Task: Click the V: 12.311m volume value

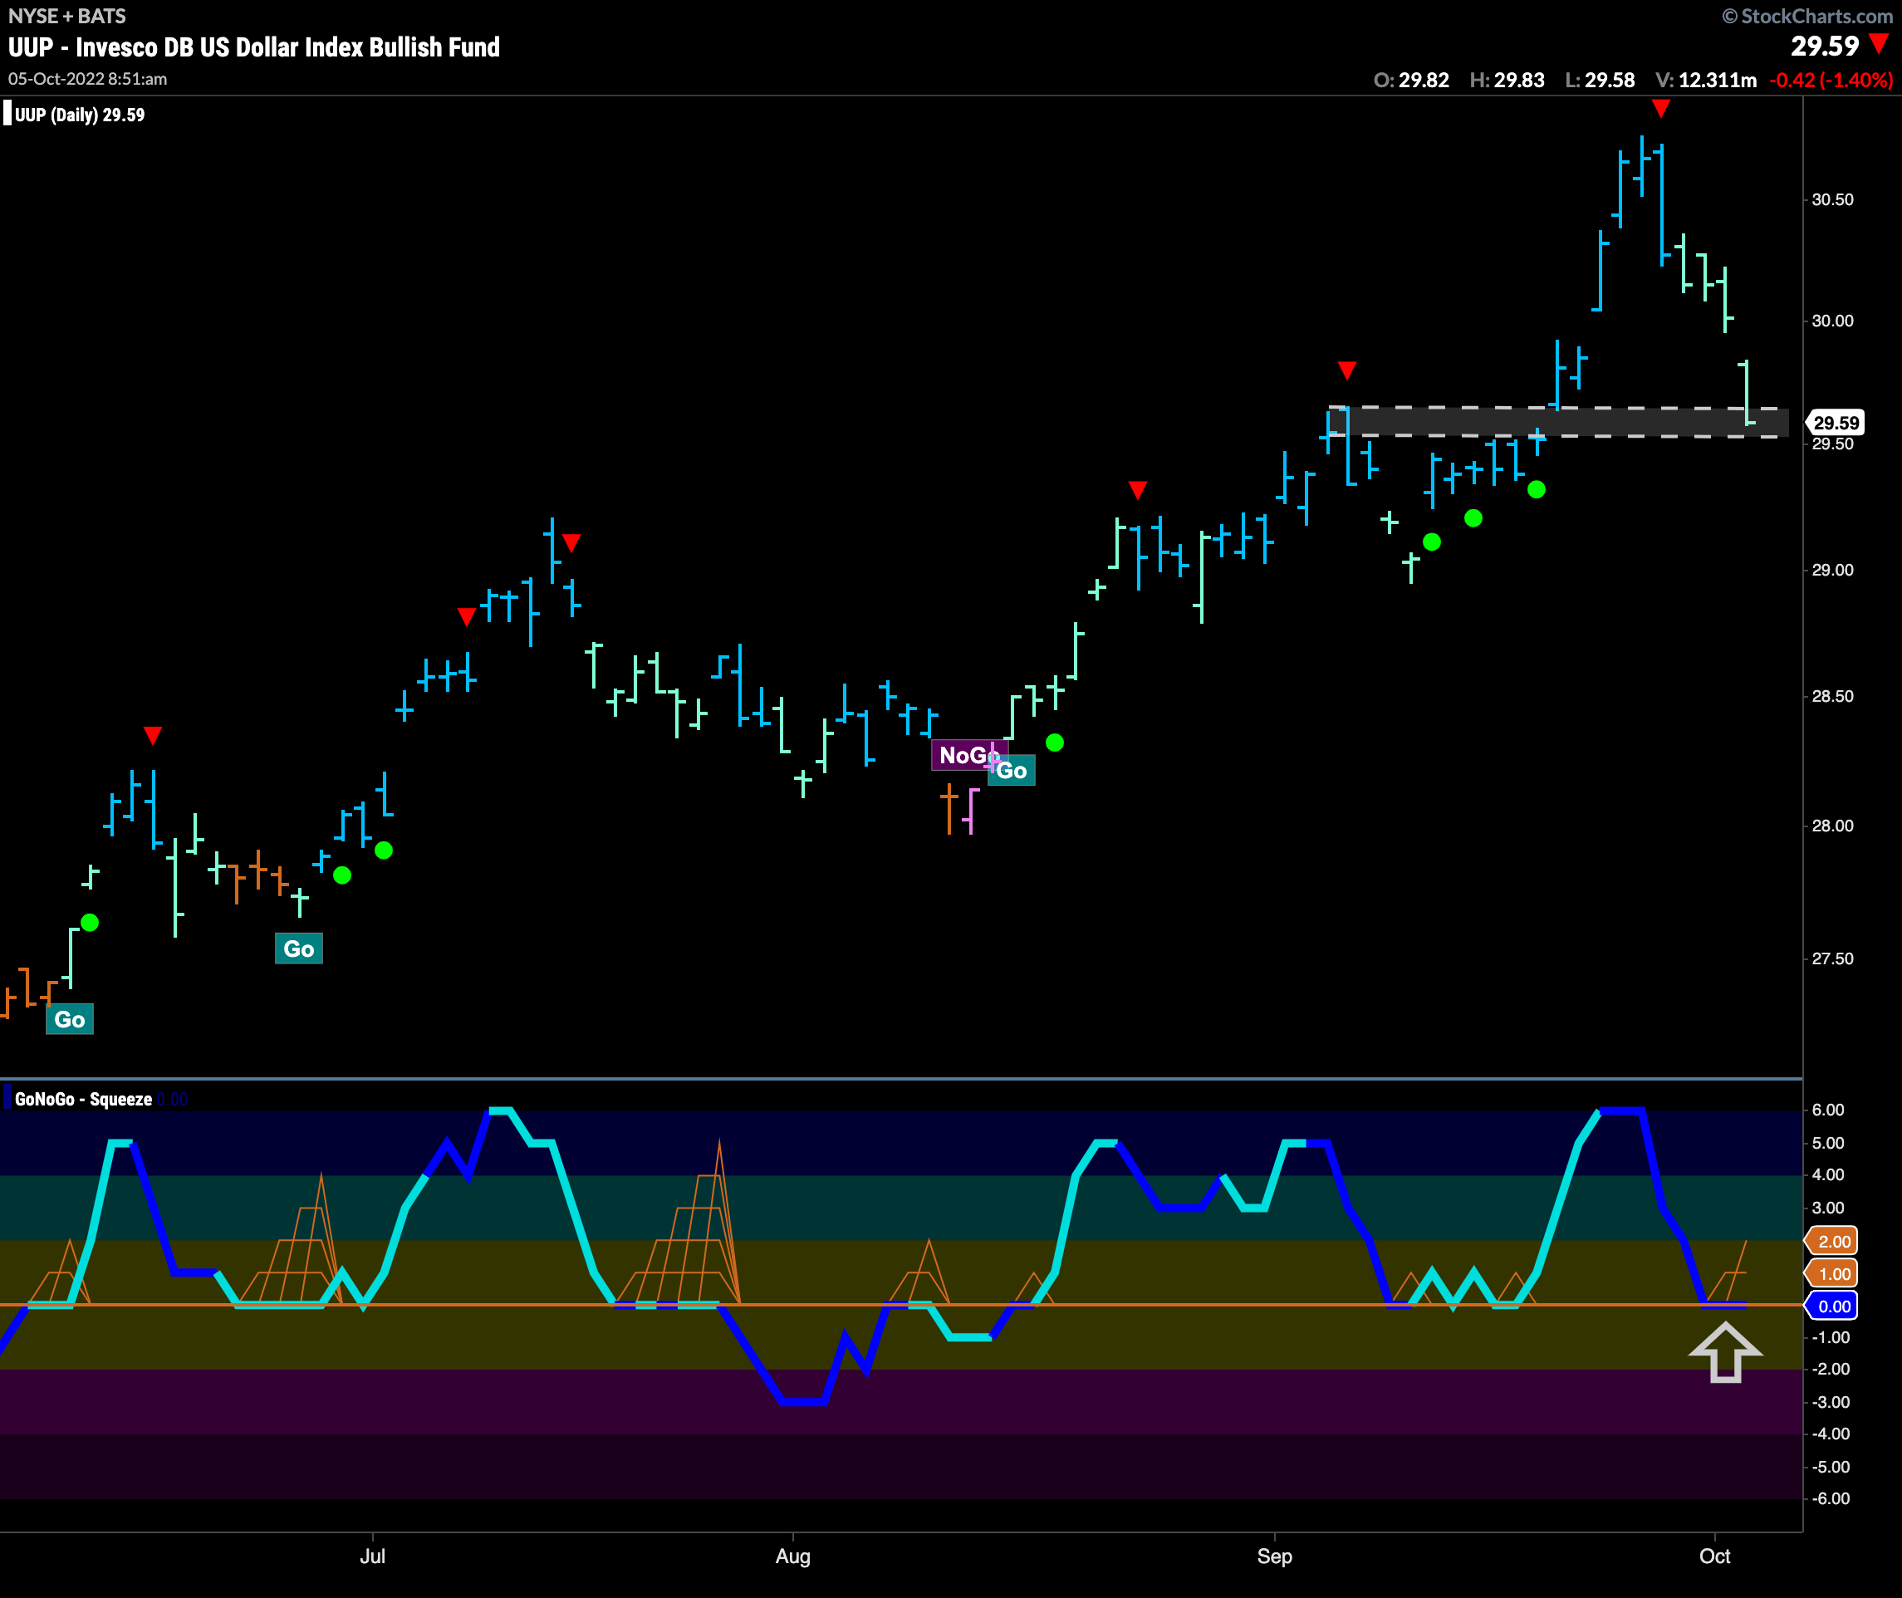Action: tap(1706, 80)
